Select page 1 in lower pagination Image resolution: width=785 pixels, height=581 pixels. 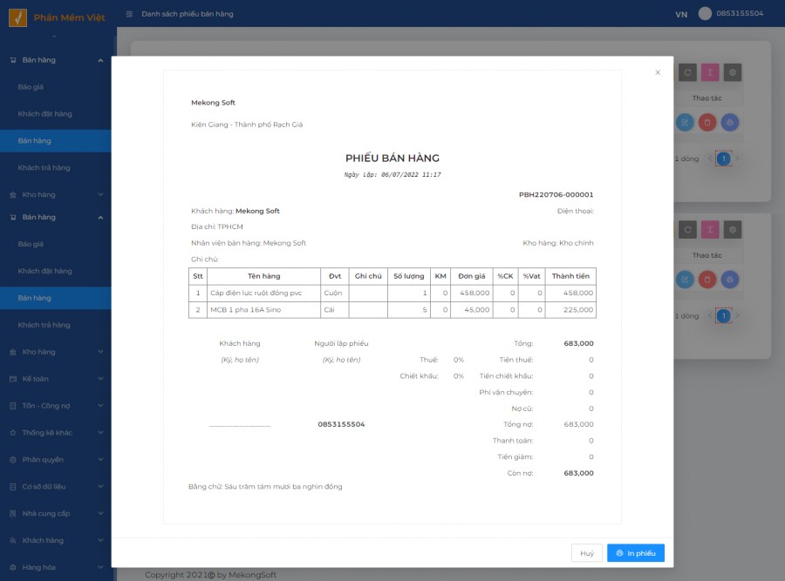(723, 316)
